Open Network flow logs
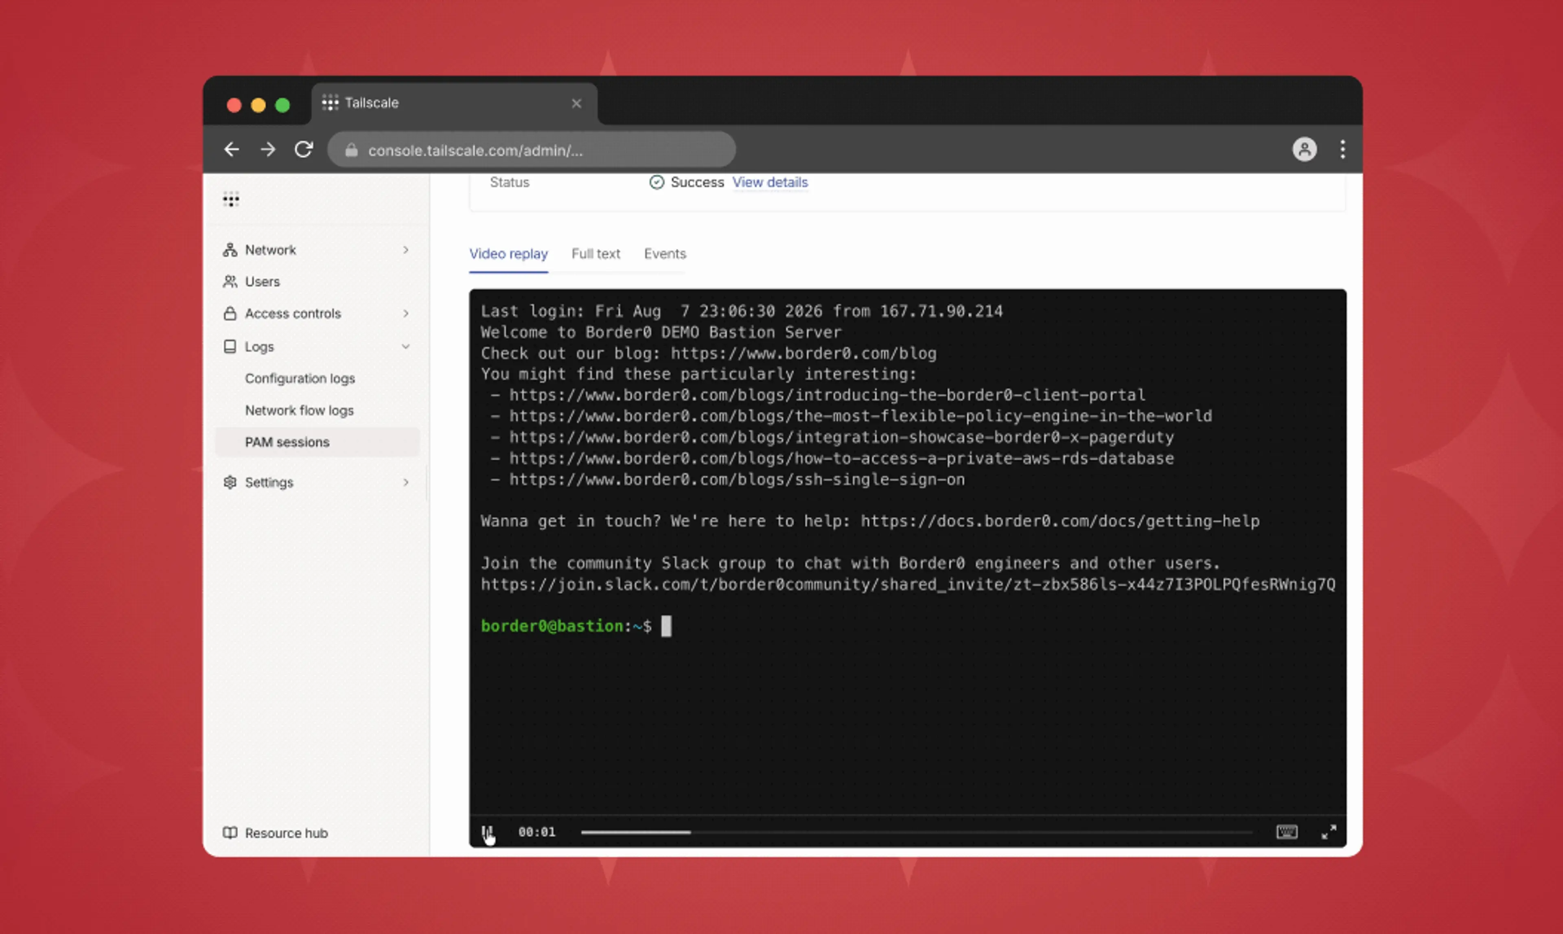 pyautogui.click(x=299, y=410)
